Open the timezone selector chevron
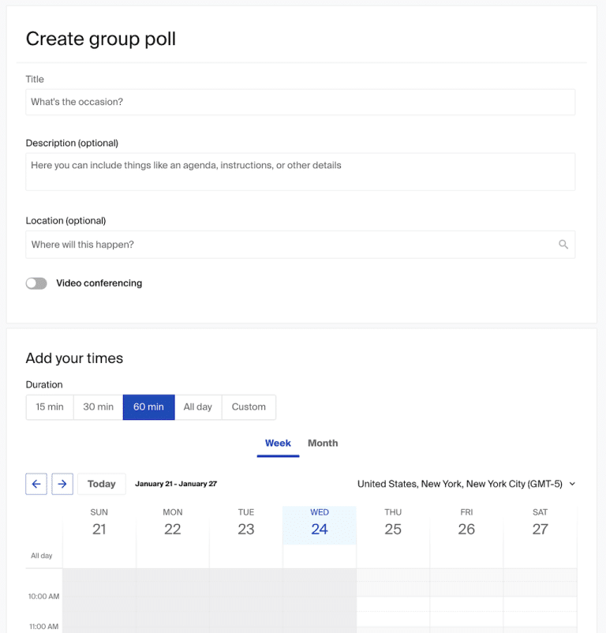The image size is (606, 633). pyautogui.click(x=571, y=484)
